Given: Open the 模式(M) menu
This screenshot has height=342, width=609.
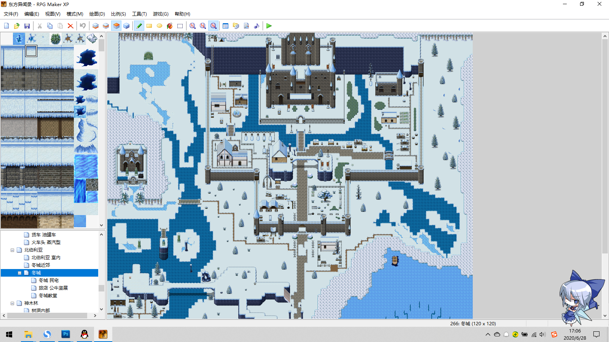Looking at the screenshot, I should click(x=75, y=14).
